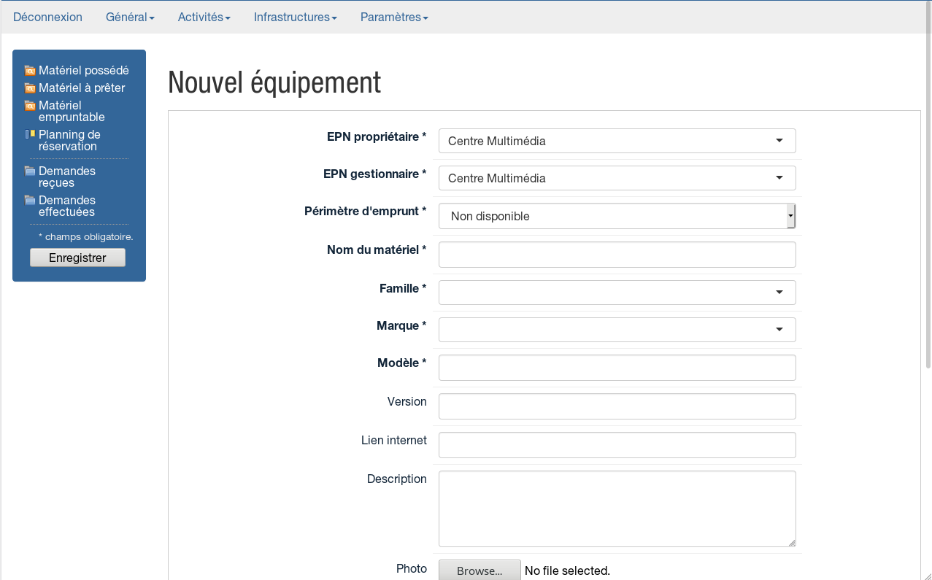Click the Matériel à prêter folder icon
932x580 pixels.
[x=30, y=88]
